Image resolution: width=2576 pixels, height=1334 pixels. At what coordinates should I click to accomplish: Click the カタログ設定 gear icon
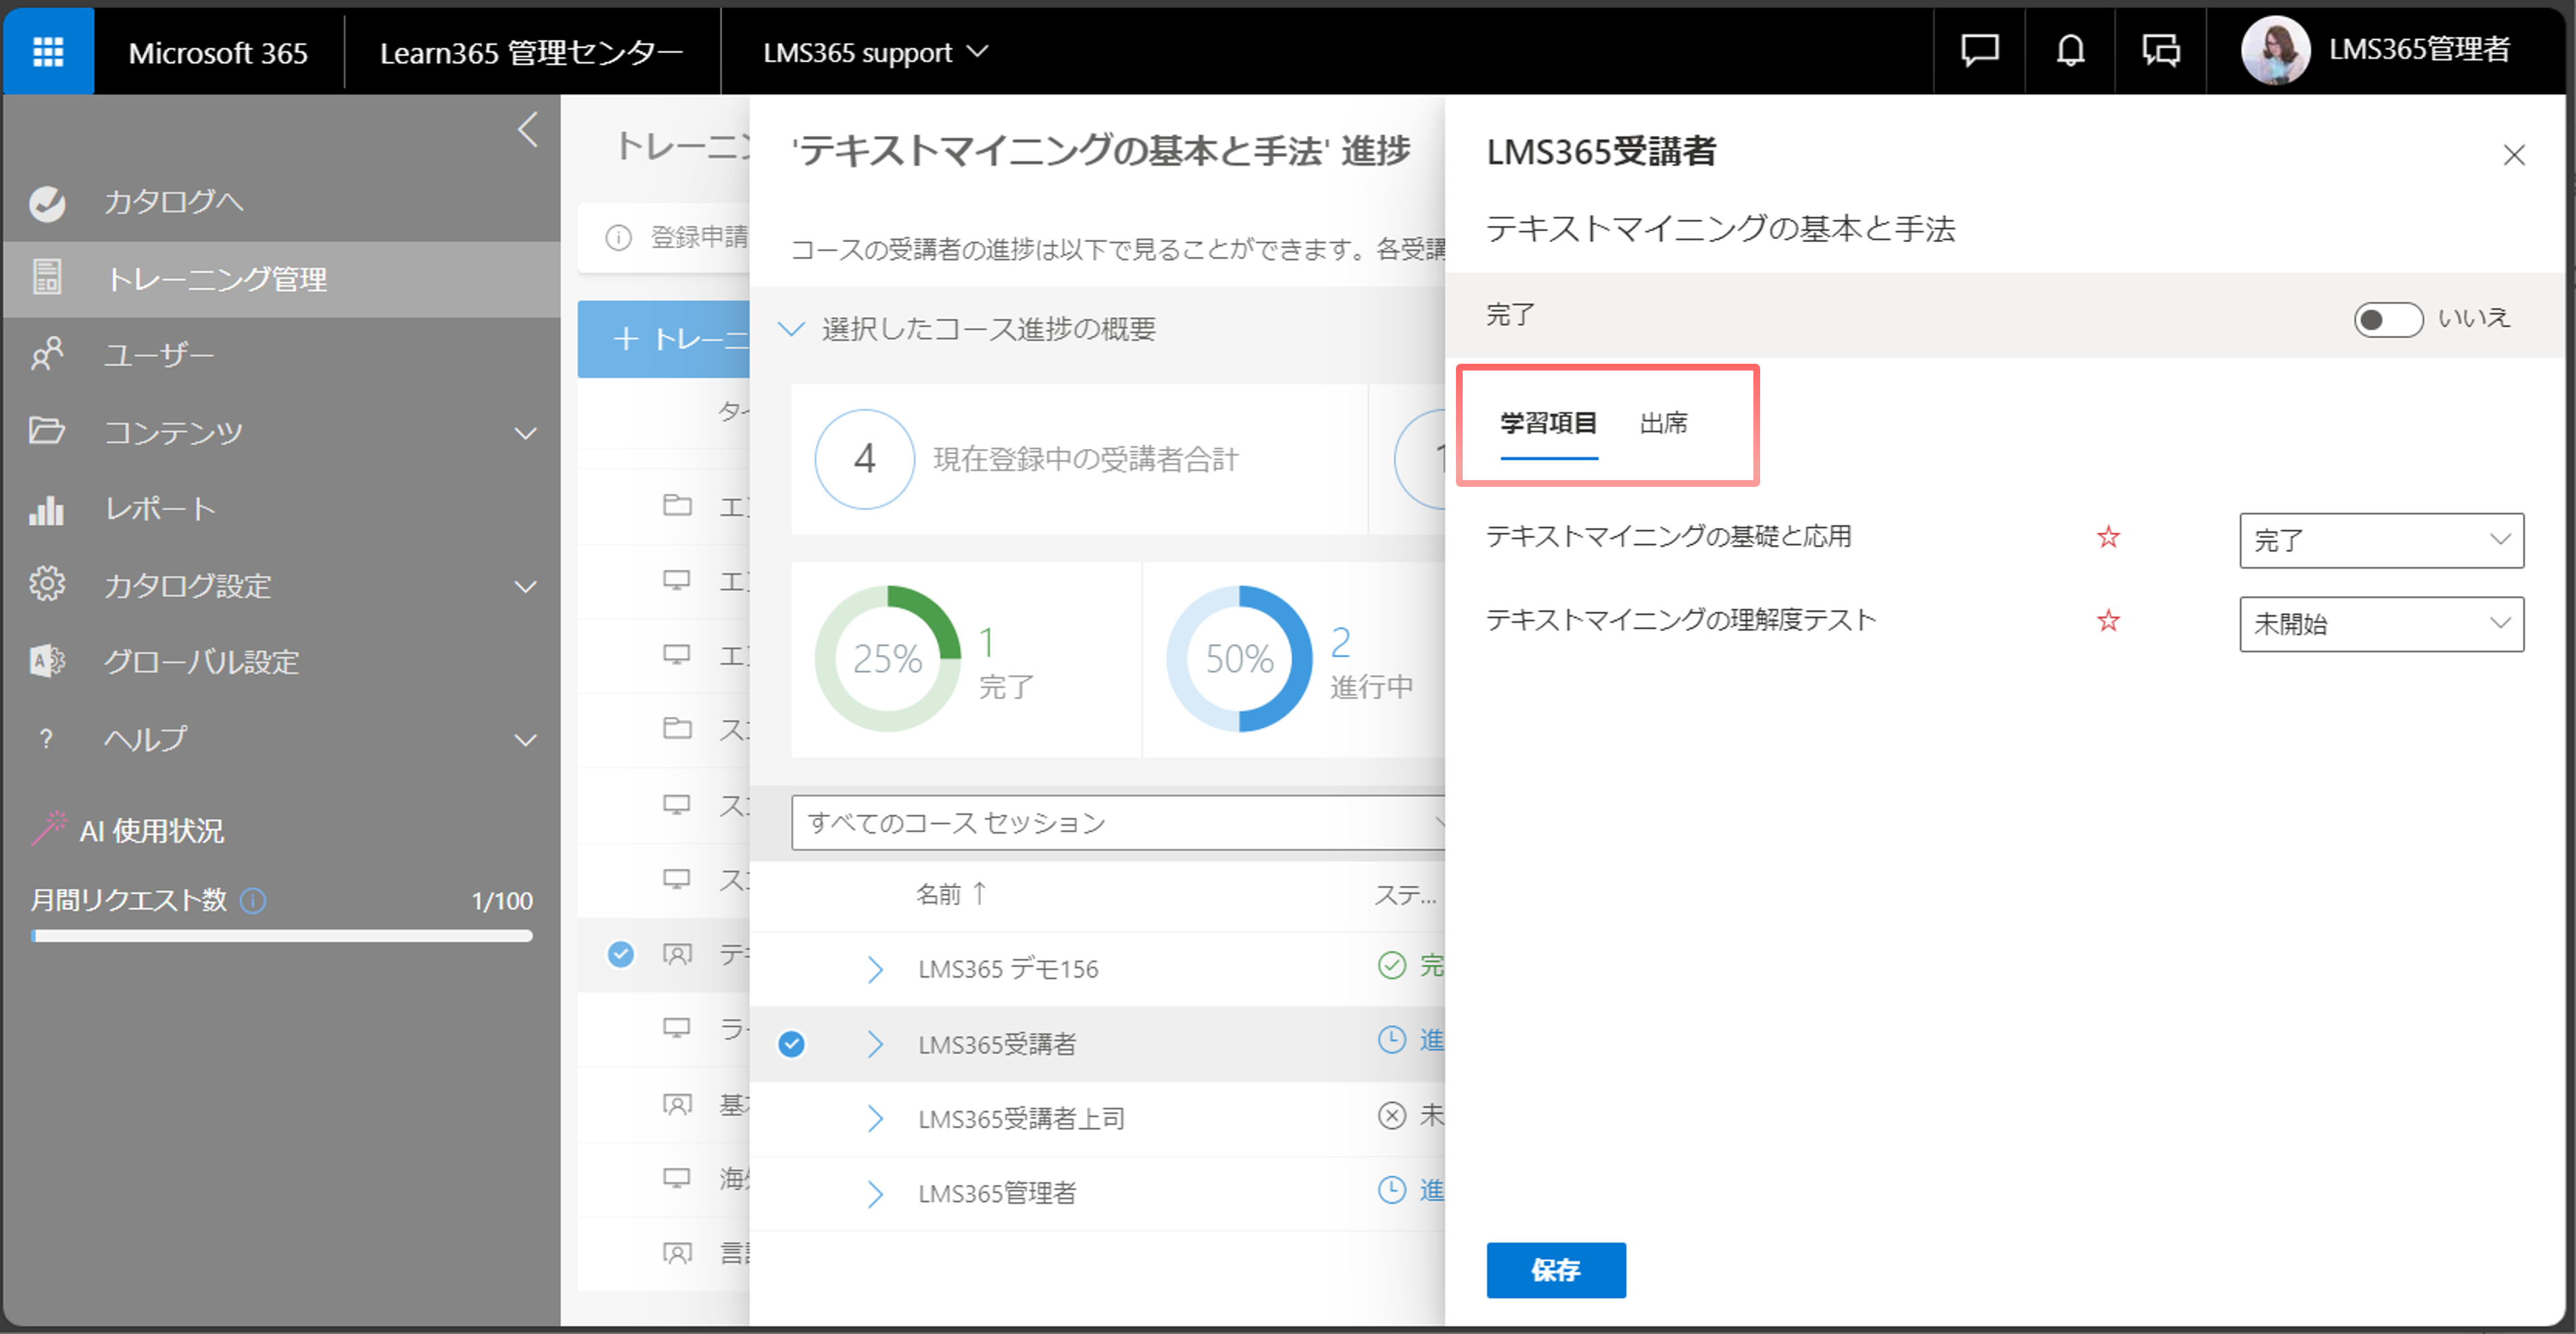tap(47, 584)
